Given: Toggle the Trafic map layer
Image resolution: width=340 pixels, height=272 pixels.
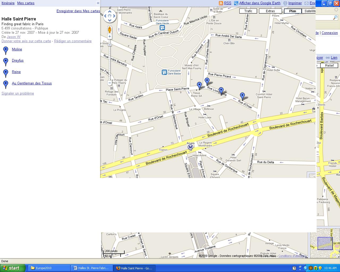Looking at the screenshot, I should (x=248, y=11).
